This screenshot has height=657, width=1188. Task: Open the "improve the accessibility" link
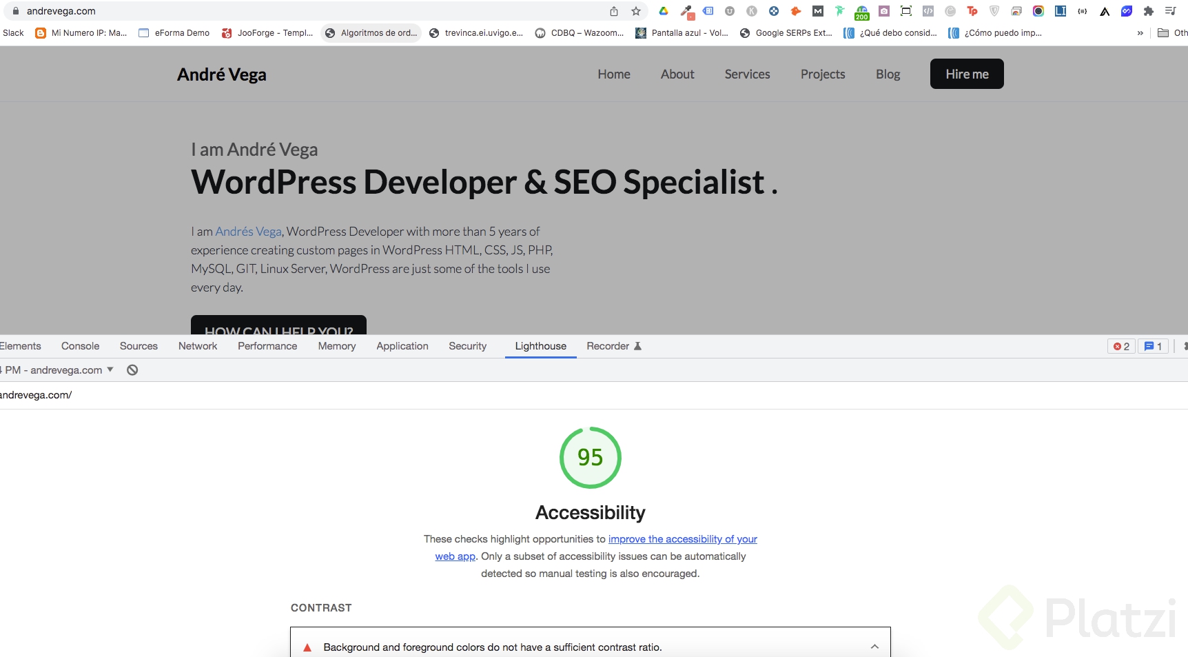(682, 539)
